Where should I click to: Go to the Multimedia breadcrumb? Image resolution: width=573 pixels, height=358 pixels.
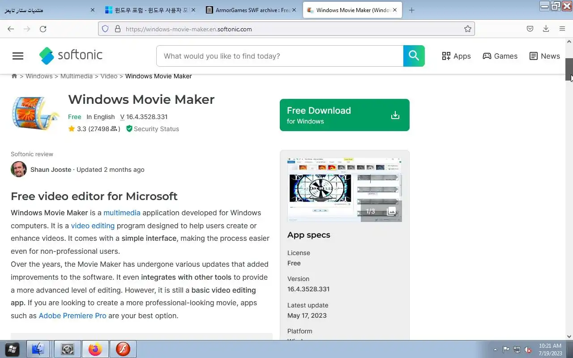77,76
